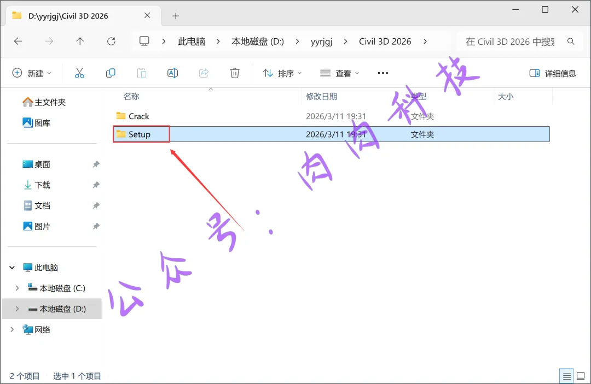591x384 pixels.
Task: Cut the selected item with the scissors icon
Action: (x=79, y=73)
